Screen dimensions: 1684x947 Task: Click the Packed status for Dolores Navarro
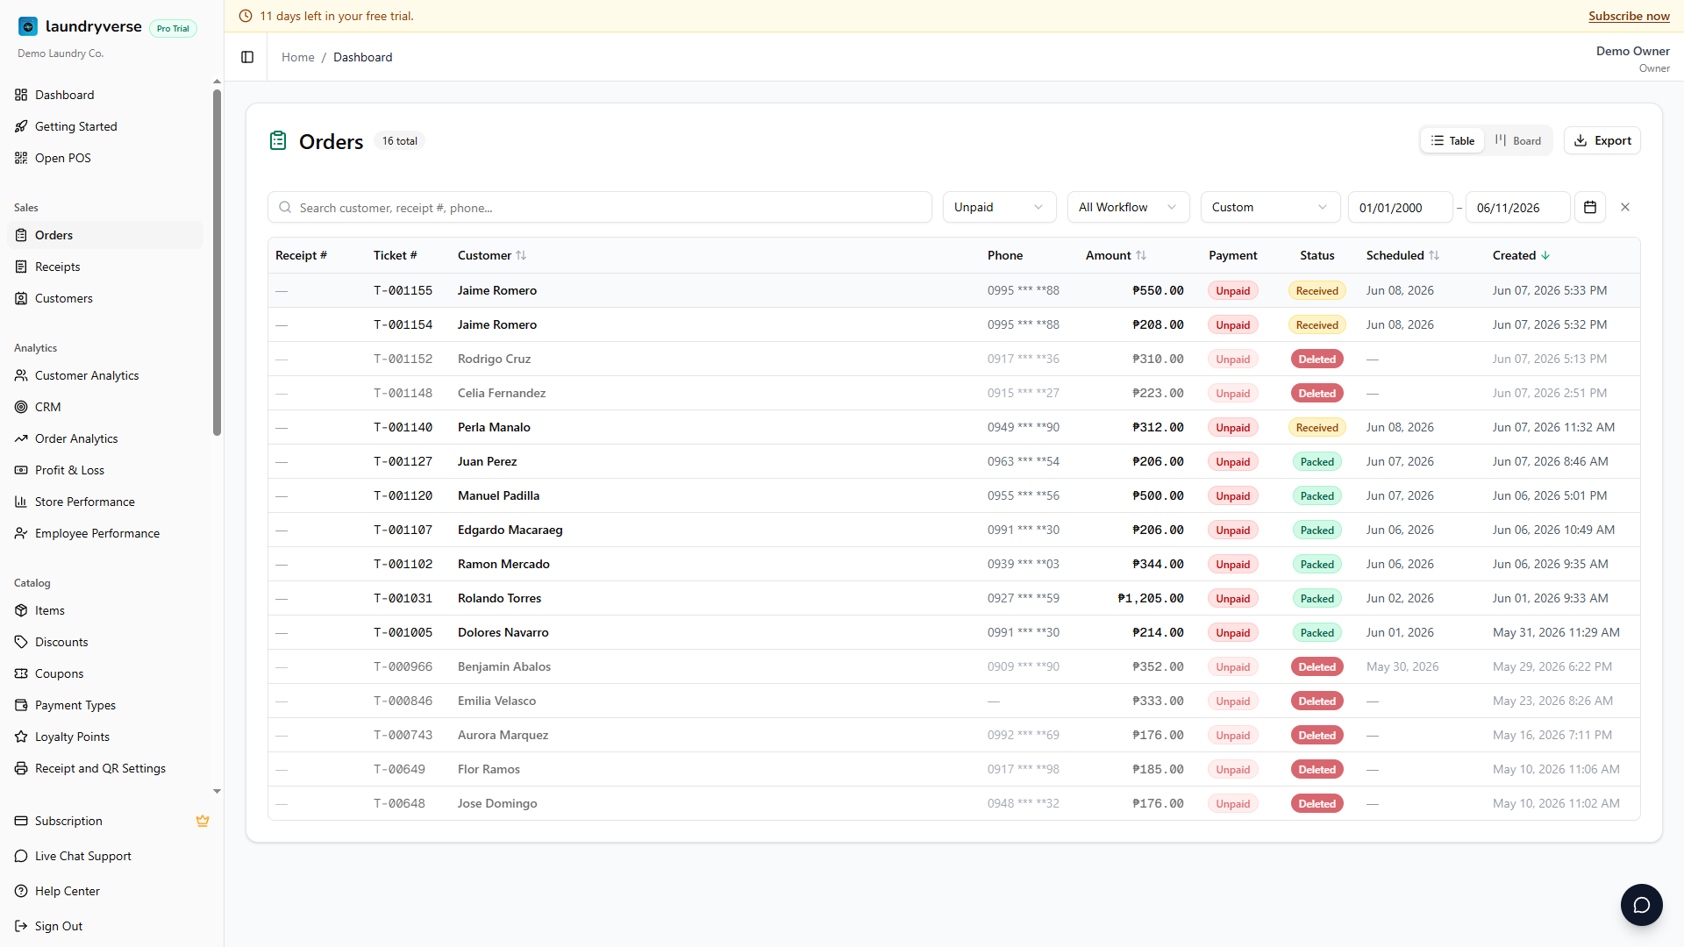click(x=1317, y=632)
